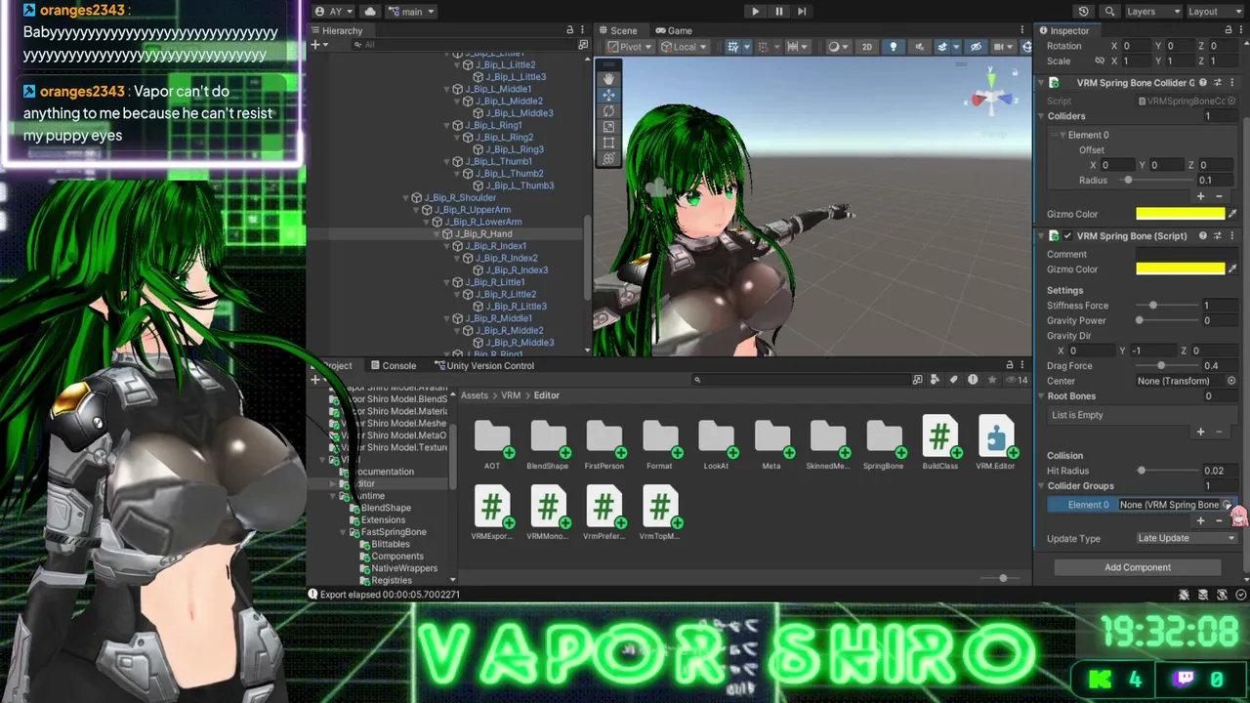Open the Unity cloud services icon
Screen dimensions: 1250x703
(x=370, y=12)
